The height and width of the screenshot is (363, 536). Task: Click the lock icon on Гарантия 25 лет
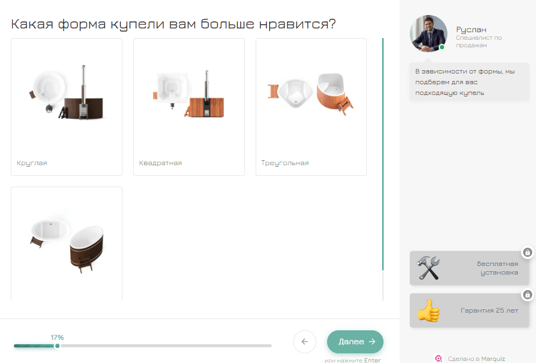coord(527,294)
